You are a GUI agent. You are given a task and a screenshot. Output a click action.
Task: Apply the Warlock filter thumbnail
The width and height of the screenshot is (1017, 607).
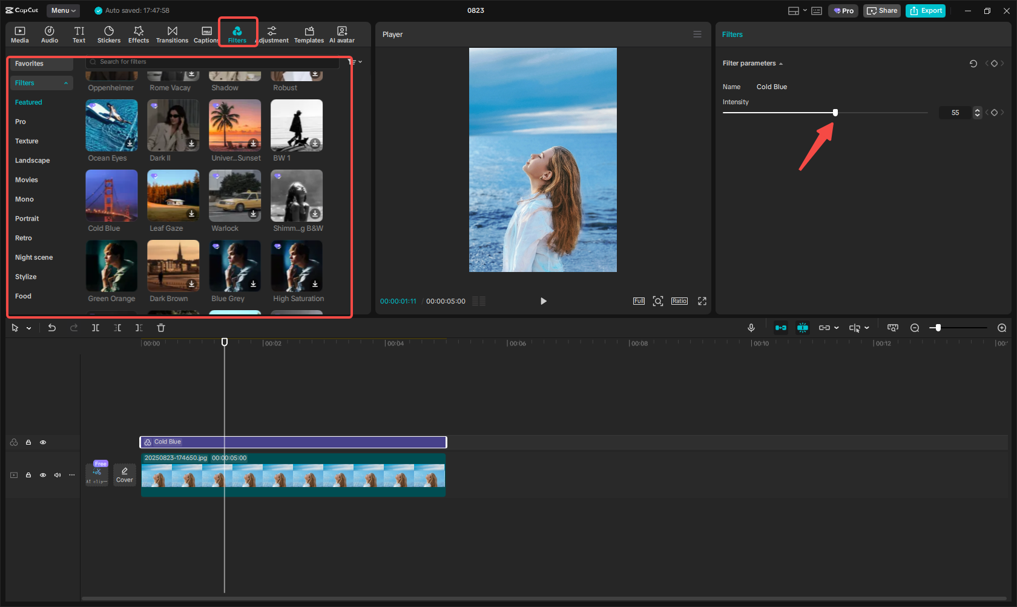234,196
